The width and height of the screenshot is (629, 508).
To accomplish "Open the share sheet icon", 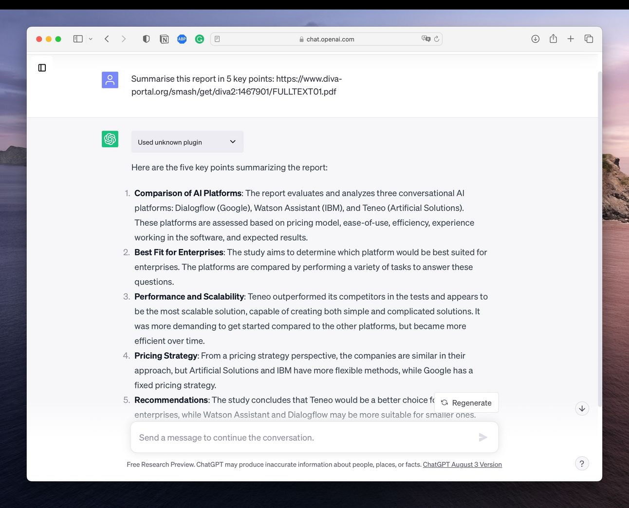I will (553, 38).
